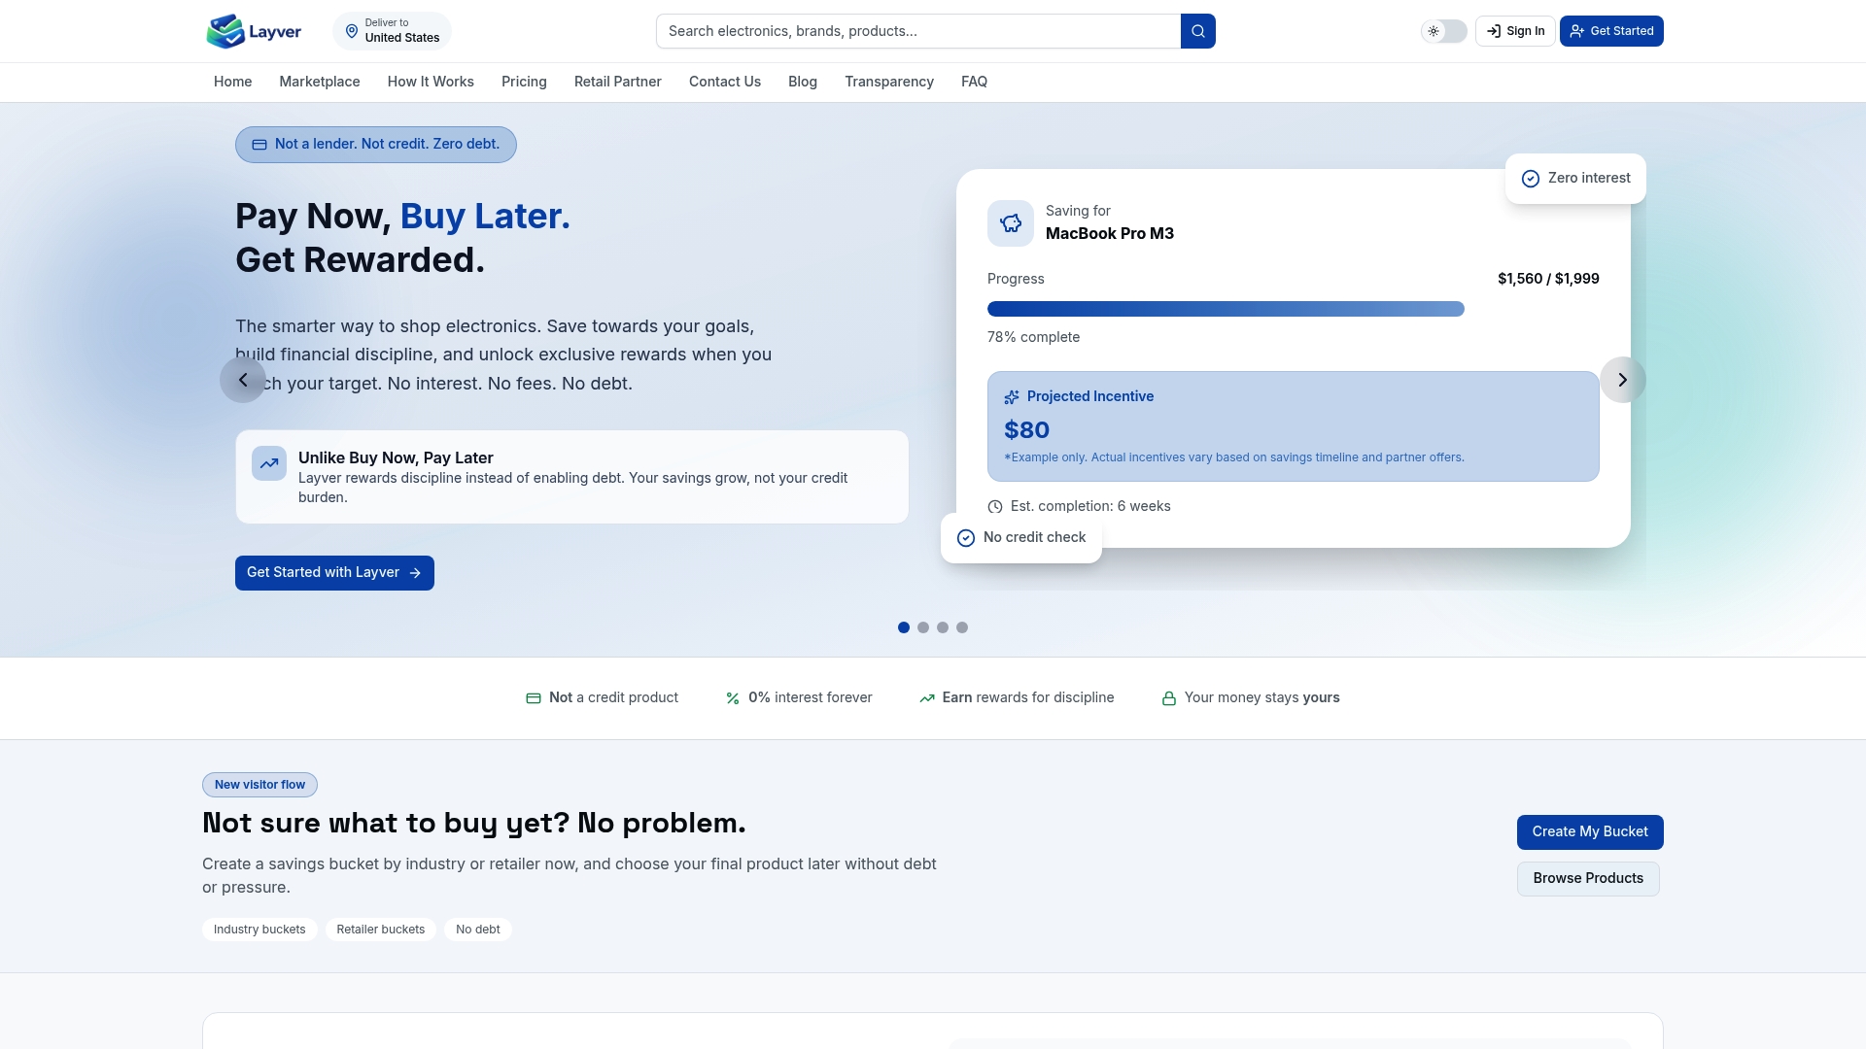1866x1049 pixels.
Task: Click the user-plus icon in Get Started
Action: tap(1577, 31)
